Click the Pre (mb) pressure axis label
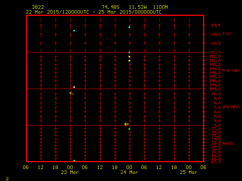Image resolution: width=242 pixels, height=181 pixels. (231, 71)
